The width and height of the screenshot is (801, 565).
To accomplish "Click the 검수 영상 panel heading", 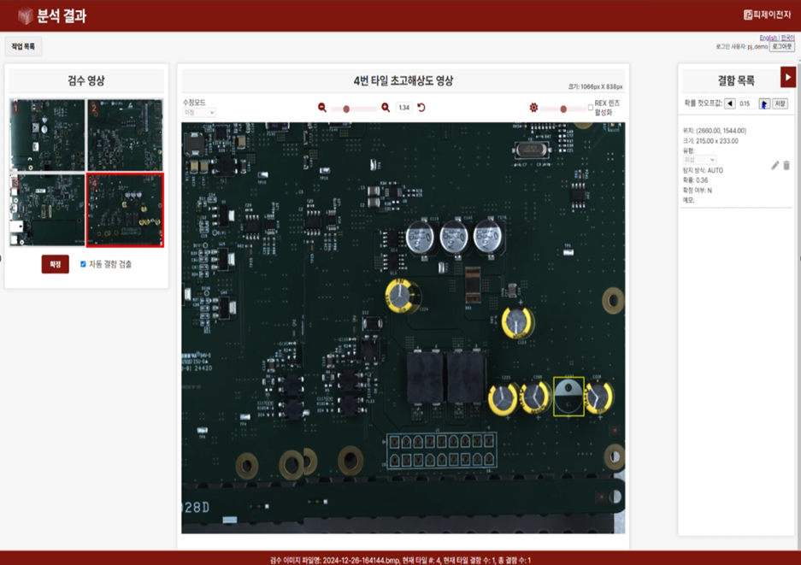I will pos(85,80).
